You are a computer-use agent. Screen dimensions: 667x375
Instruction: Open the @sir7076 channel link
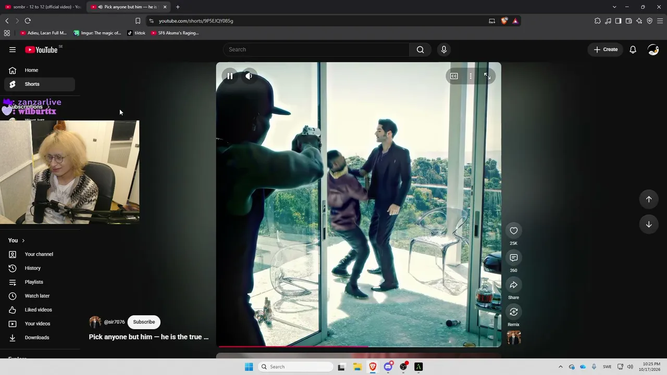114,322
